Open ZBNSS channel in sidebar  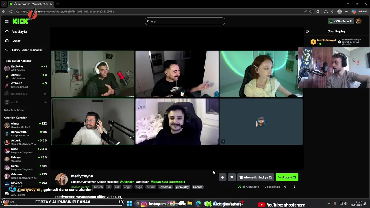click(x=25, y=77)
